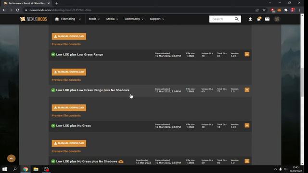The width and height of the screenshot is (308, 173).
Task: Open the Support menu
Action: click(x=157, y=19)
